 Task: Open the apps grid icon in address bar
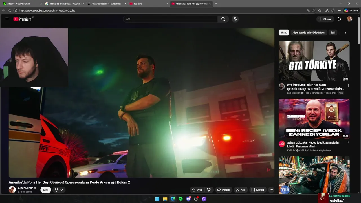(308, 10)
